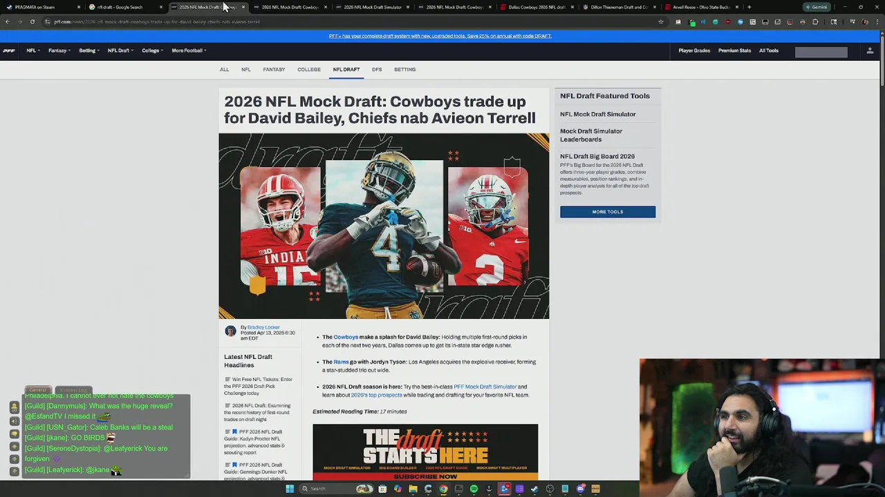Select the NFL category tab
885x497 pixels.
[245, 70]
